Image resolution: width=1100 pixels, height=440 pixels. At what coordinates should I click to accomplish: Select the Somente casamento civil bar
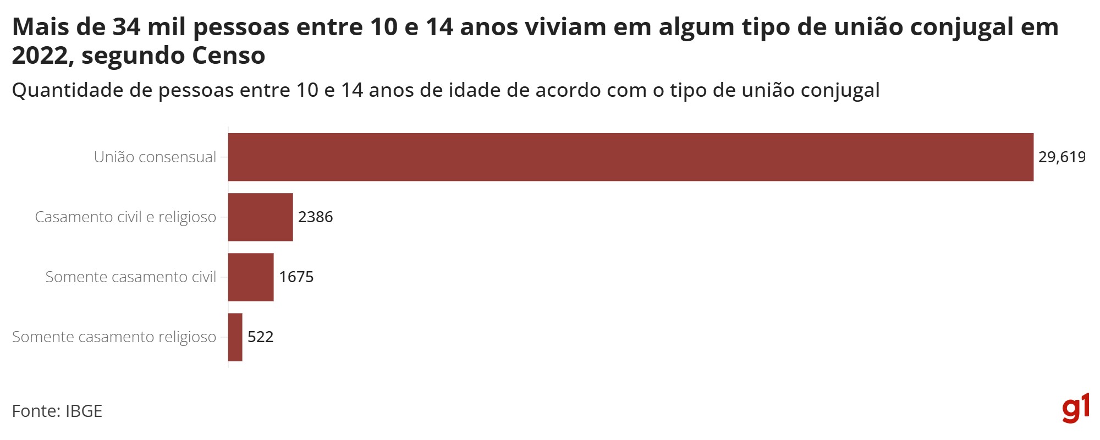[x=251, y=277]
